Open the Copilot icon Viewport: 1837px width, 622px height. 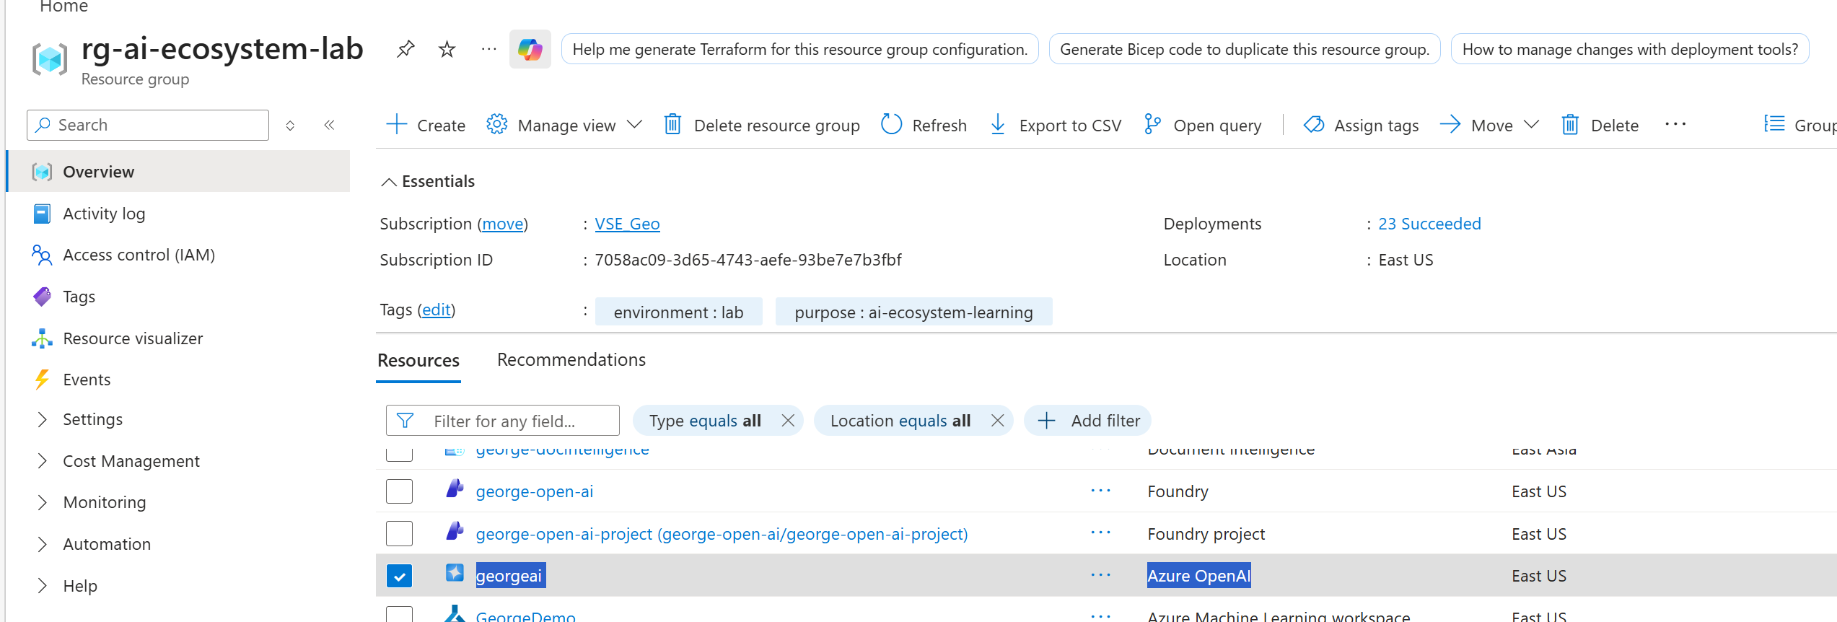pyautogui.click(x=530, y=49)
